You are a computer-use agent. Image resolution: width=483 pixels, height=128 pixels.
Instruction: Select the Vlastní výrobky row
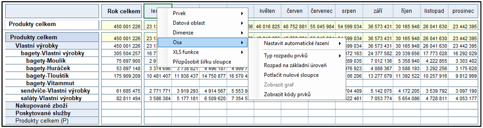(x=52, y=46)
